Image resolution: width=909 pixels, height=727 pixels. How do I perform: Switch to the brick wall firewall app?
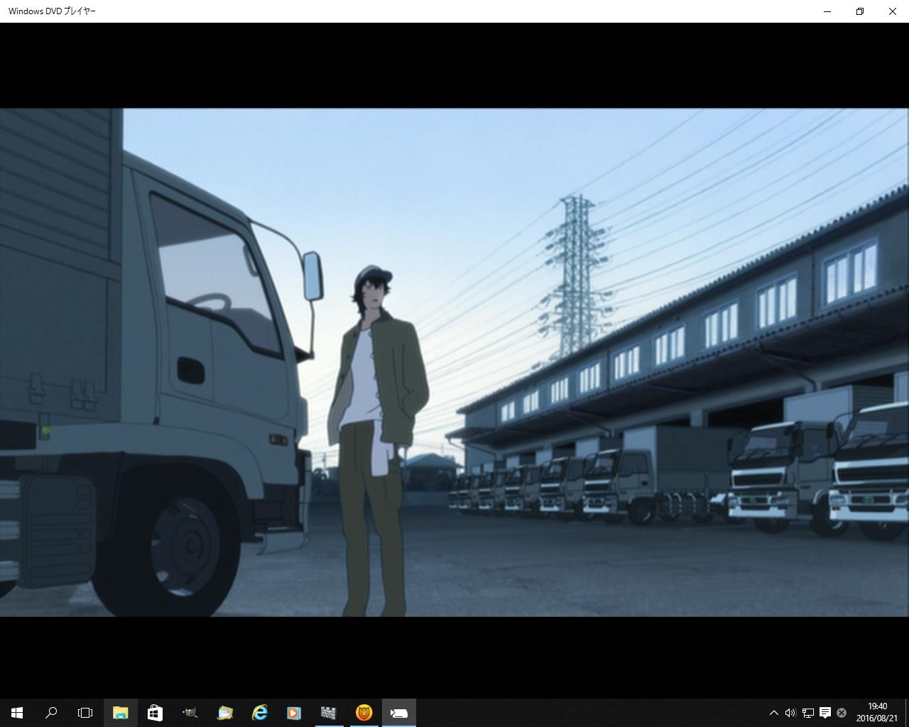point(329,713)
